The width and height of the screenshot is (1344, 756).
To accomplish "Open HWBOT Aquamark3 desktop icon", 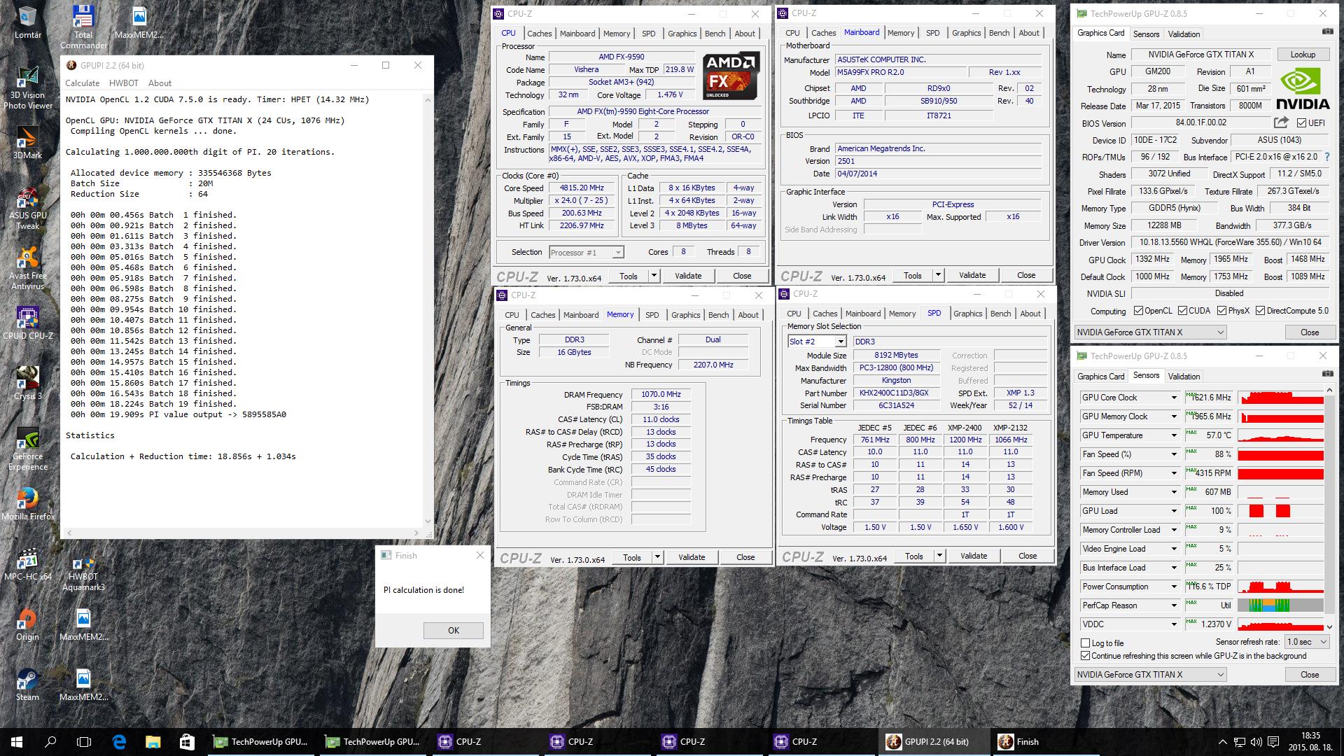I will [x=83, y=574].
